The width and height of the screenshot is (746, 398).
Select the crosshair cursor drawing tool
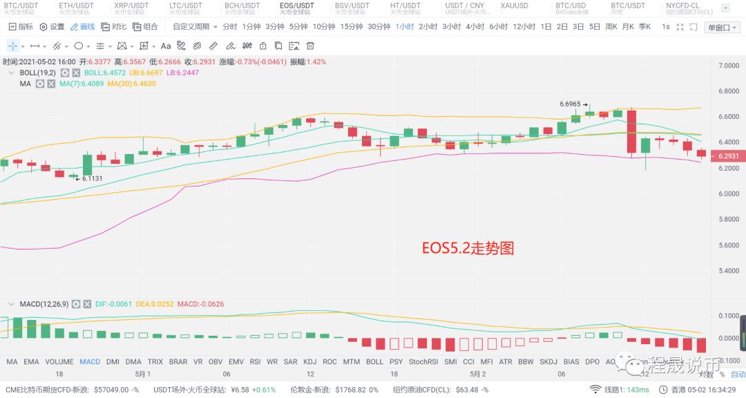[13, 46]
